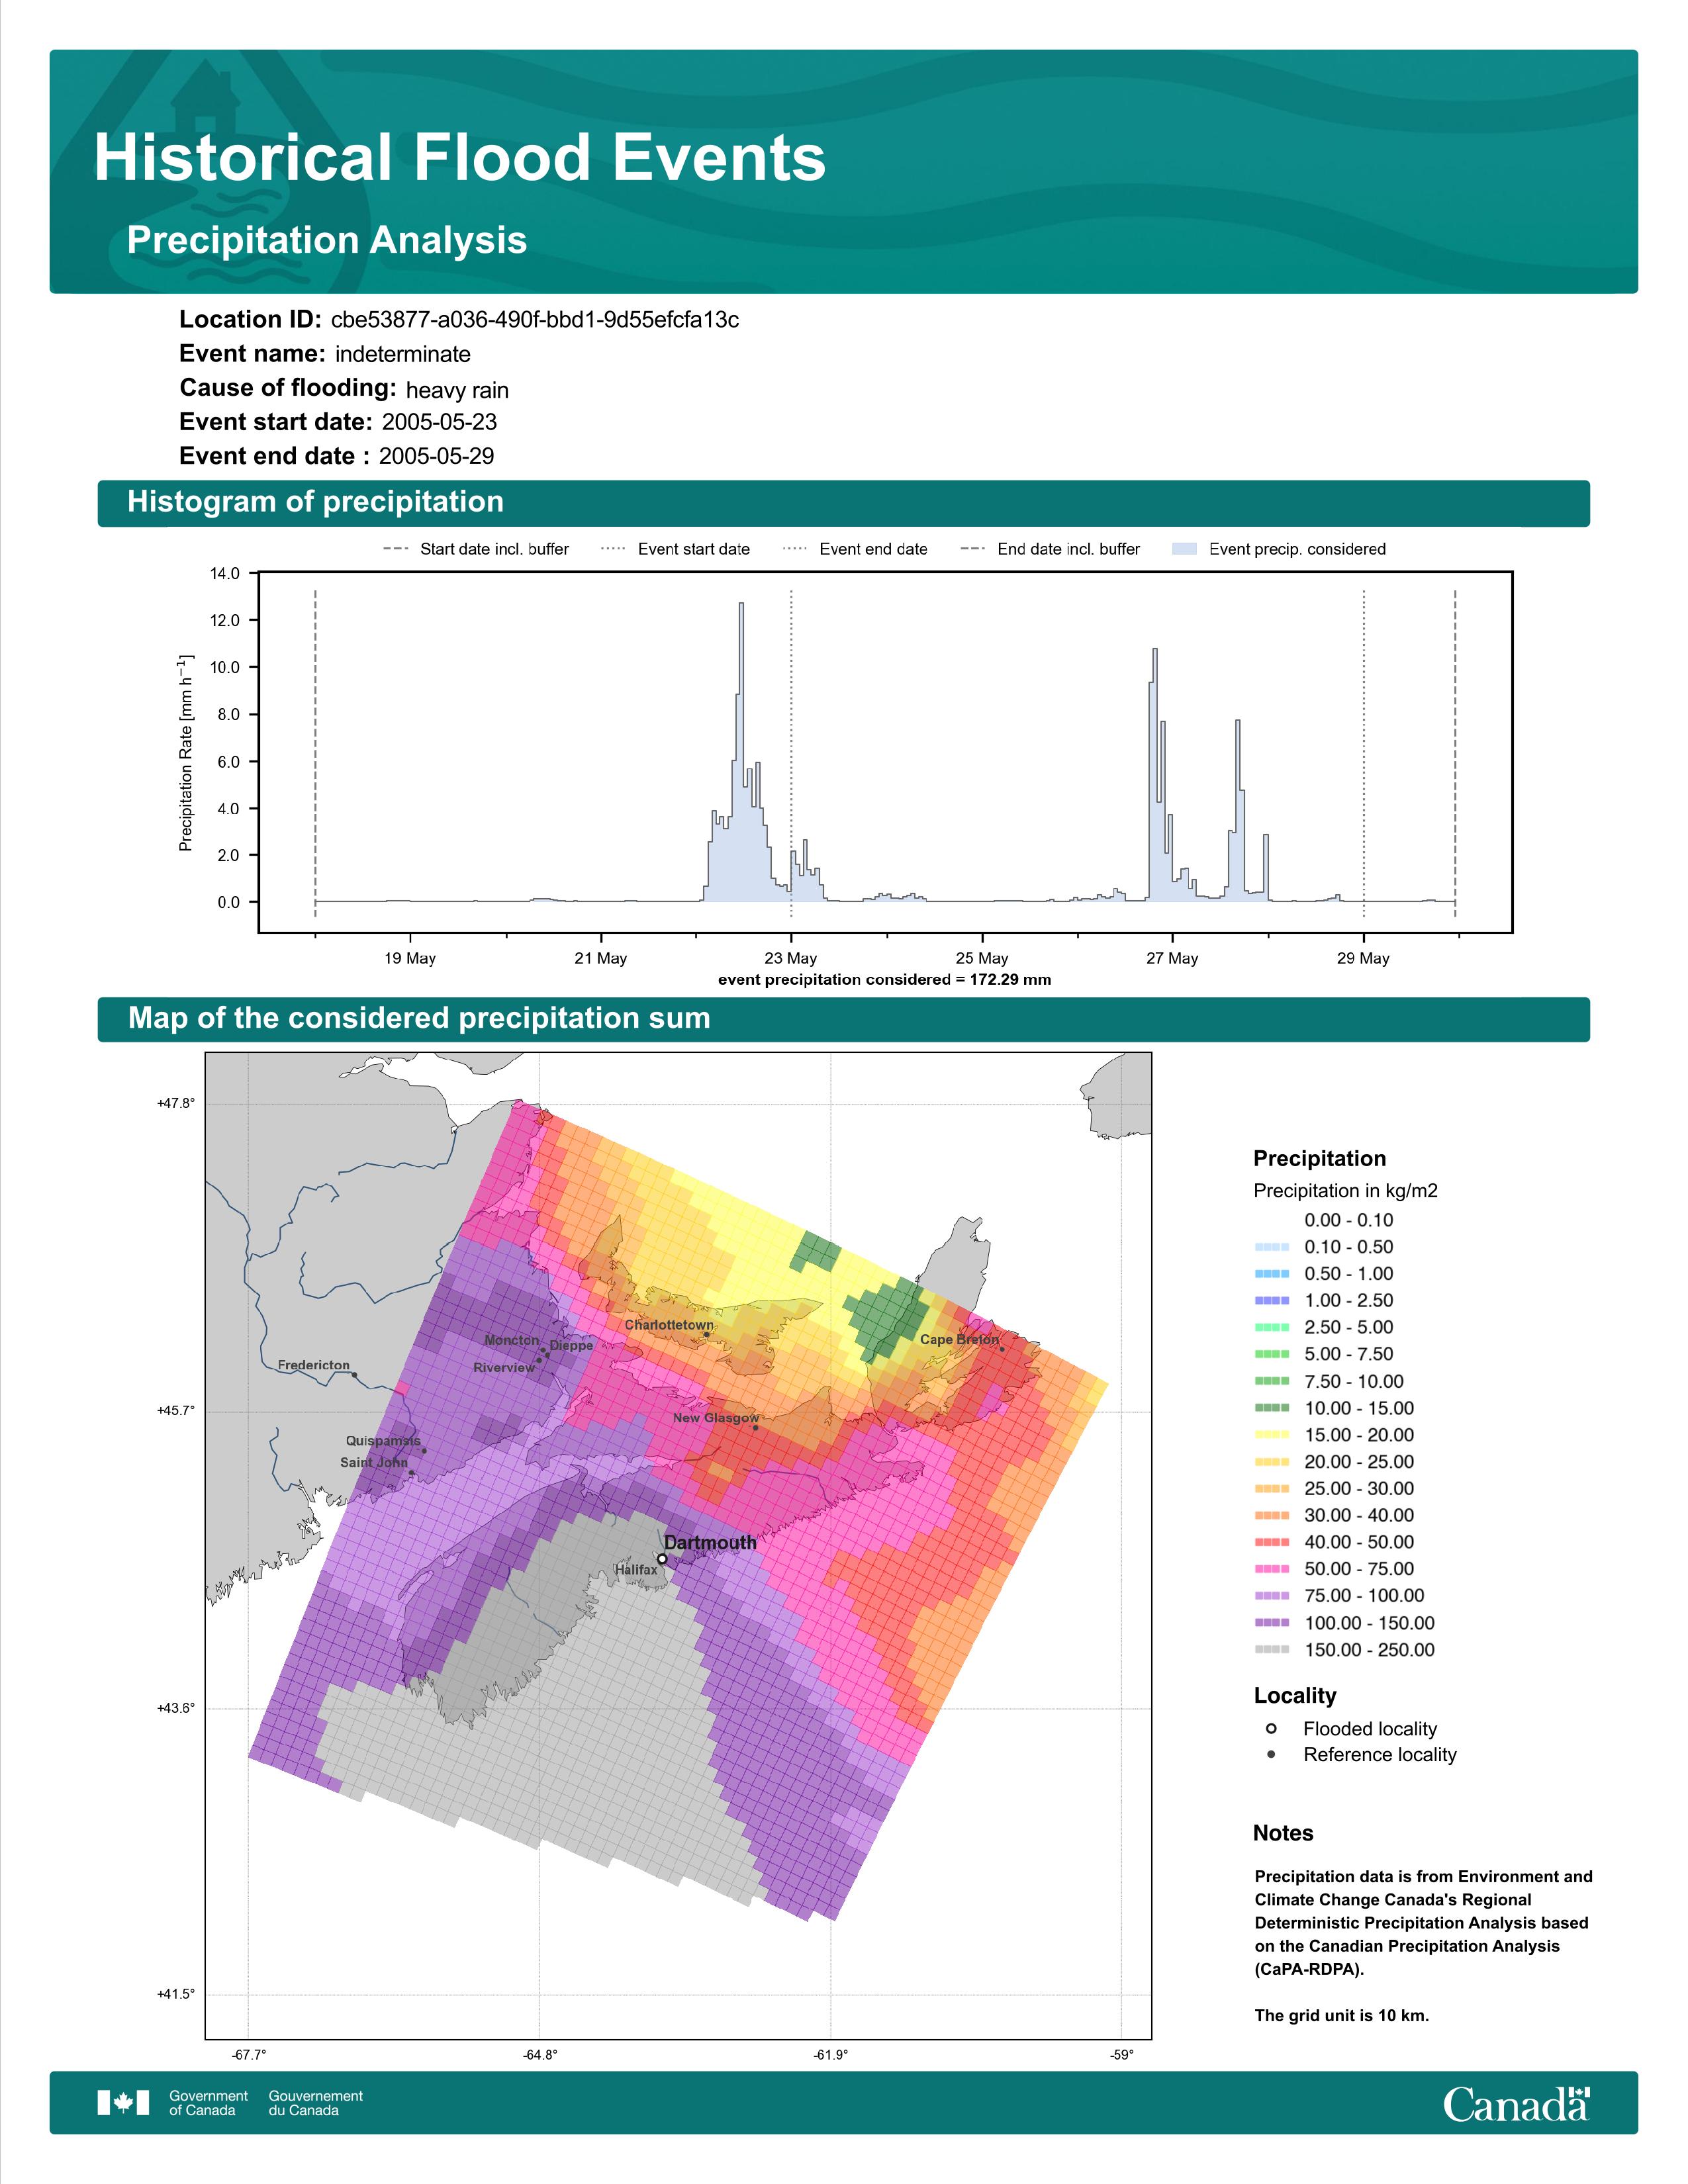Click the Flooded locality legend circle
The width and height of the screenshot is (1688, 2184).
coord(1271,1729)
